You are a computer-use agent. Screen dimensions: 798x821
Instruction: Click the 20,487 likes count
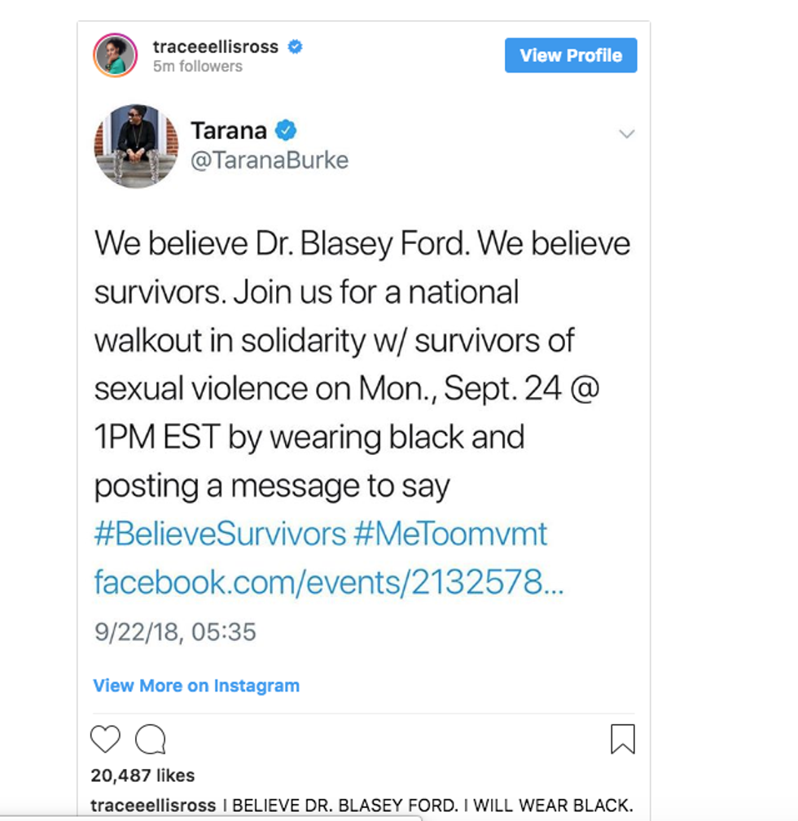pyautogui.click(x=142, y=775)
